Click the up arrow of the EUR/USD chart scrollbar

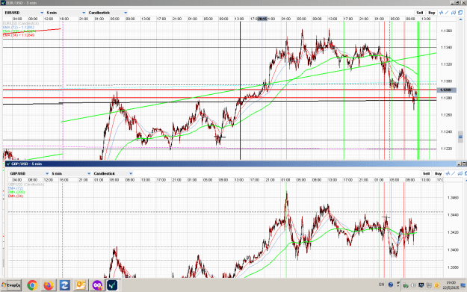(x=461, y=19)
